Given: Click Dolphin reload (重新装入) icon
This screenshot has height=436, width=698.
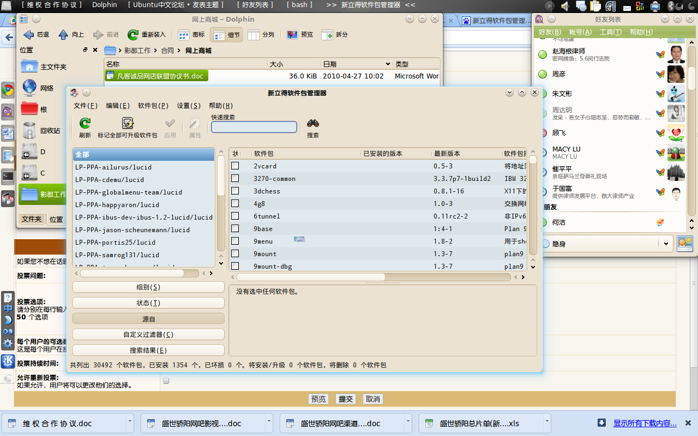Looking at the screenshot, I should click(133, 34).
